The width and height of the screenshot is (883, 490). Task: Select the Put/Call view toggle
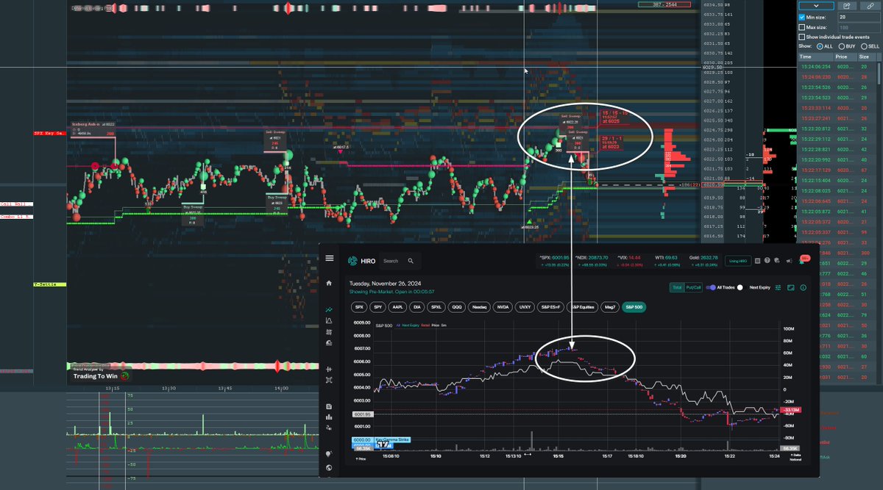(693, 287)
